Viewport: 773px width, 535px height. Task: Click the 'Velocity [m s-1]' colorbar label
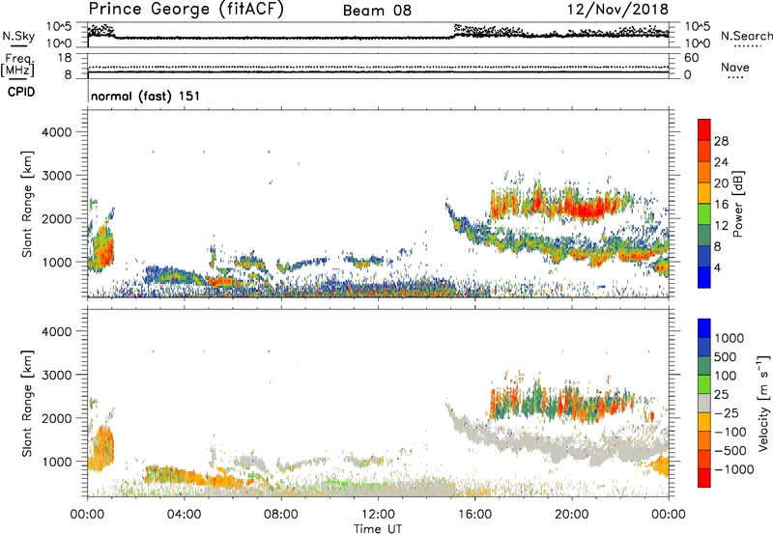point(763,403)
